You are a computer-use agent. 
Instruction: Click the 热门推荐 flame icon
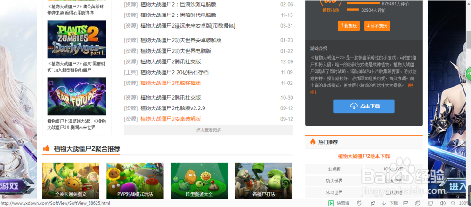[313, 142]
